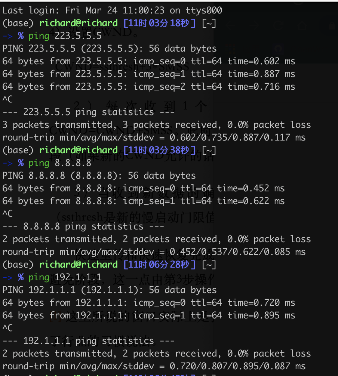This screenshot has height=376, width=338.
Task: Click the faint browser reload icon
Action: (277, 25)
